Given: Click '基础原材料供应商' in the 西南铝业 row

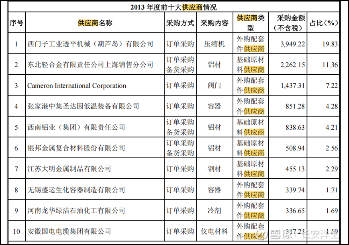Looking at the screenshot, I should coord(250,127).
